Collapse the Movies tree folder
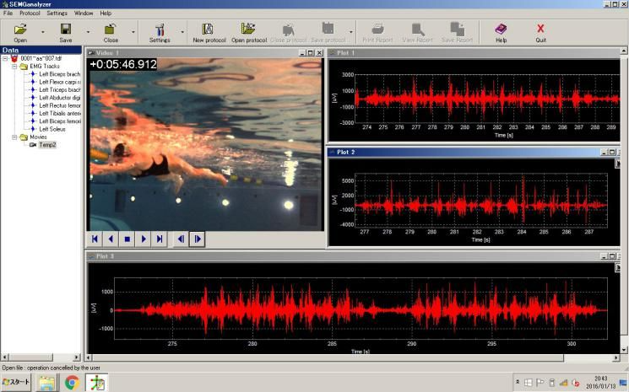 click(x=14, y=137)
